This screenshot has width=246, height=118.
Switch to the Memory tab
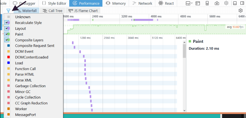pyautogui.click(x=116, y=3)
